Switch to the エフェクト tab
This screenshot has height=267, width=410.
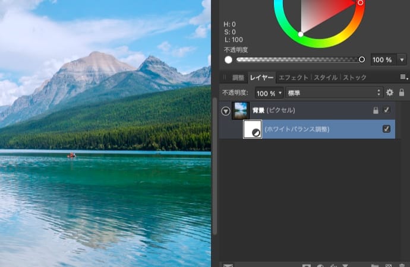pos(294,78)
